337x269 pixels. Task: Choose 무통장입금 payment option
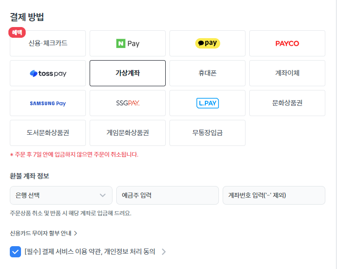207,133
